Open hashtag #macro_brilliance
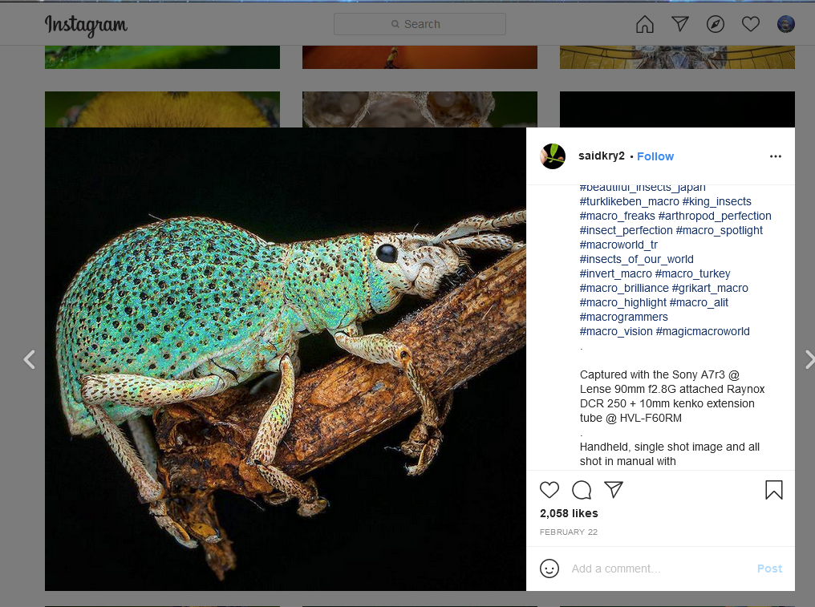815x607 pixels. point(624,289)
